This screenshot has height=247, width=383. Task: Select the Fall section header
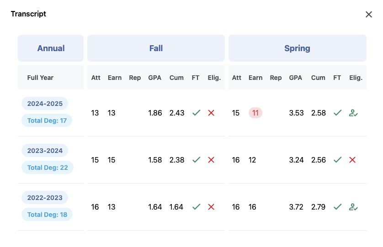point(156,48)
